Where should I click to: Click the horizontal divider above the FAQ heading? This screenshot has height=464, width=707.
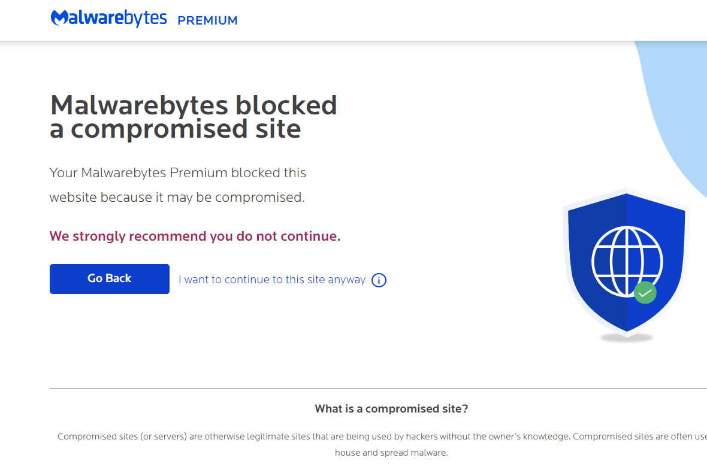[x=378, y=388]
